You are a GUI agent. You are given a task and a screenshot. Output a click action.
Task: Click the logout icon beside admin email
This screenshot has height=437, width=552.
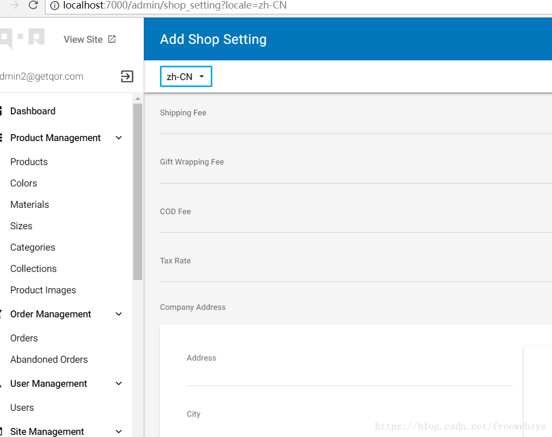(127, 76)
